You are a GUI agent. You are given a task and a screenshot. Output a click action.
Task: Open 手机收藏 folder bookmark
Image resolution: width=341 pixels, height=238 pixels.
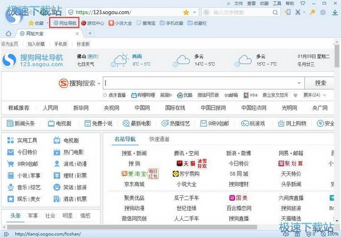[171, 23]
